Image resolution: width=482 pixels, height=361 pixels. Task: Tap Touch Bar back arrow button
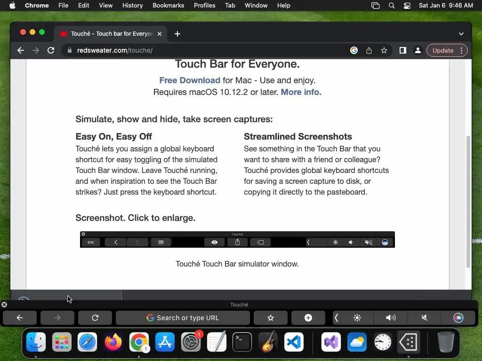point(20,318)
